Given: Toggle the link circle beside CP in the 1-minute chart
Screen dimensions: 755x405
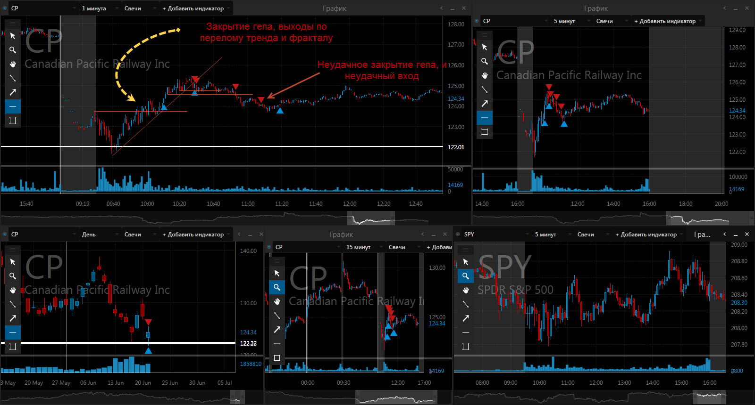Looking at the screenshot, I should point(5,8).
